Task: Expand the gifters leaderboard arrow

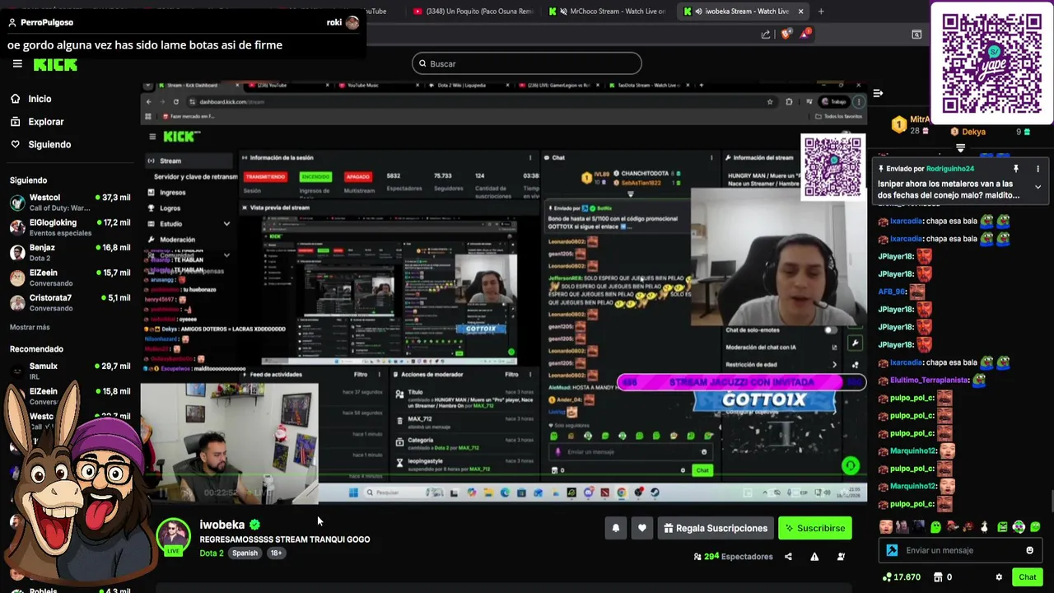Action: tap(960, 148)
